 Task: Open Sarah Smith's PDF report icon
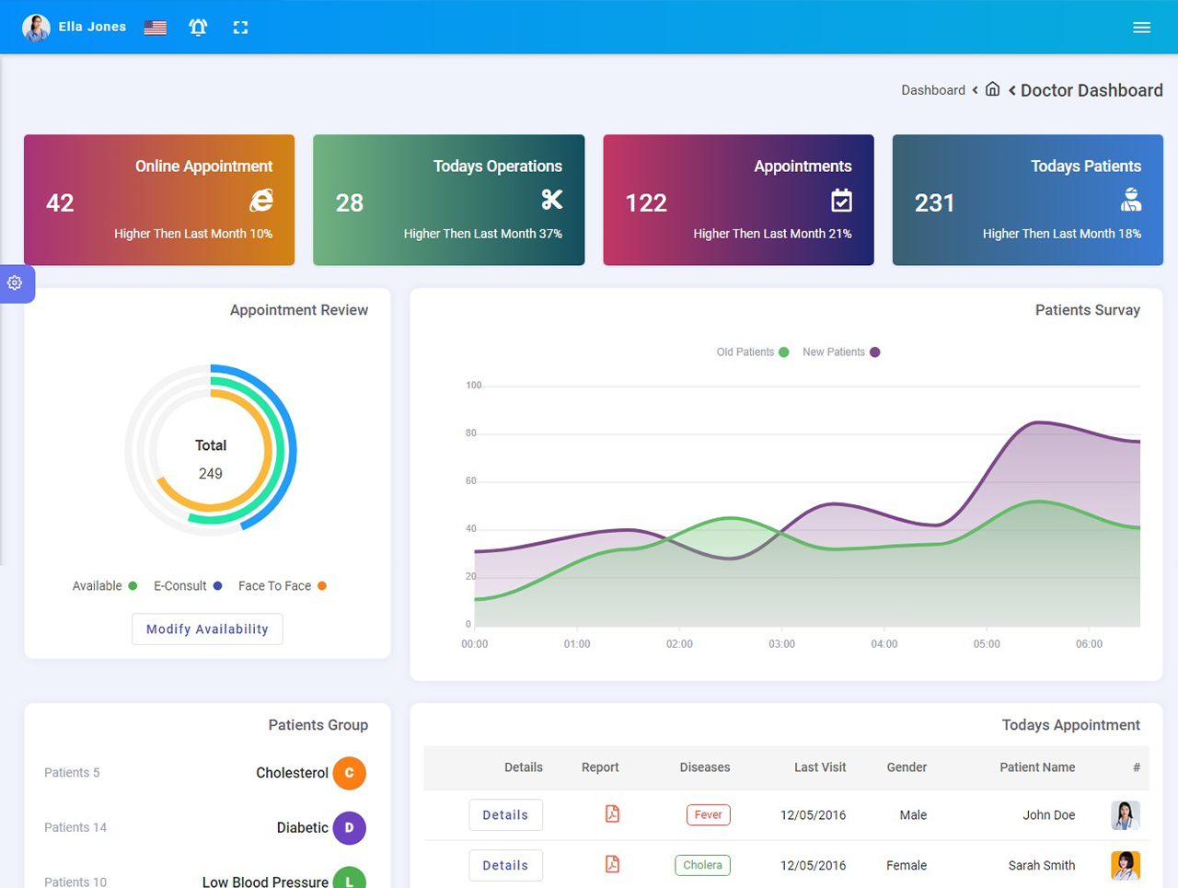point(612,864)
